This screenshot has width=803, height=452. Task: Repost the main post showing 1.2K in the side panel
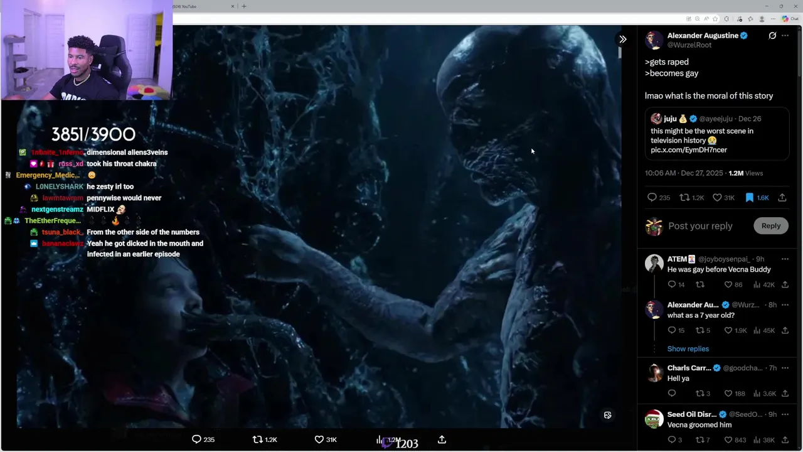(x=693, y=197)
